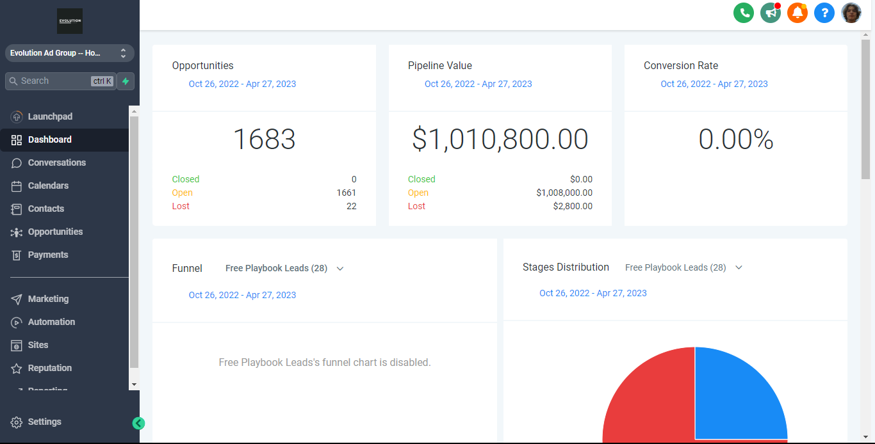The image size is (875, 444).
Task: Open the notifications bell
Action: point(797,13)
